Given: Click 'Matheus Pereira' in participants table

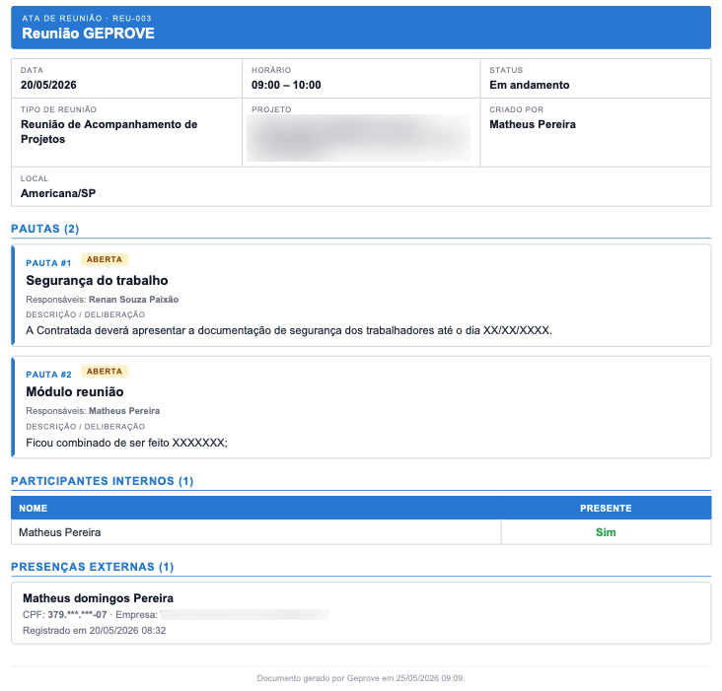Looking at the screenshot, I should pos(60,532).
